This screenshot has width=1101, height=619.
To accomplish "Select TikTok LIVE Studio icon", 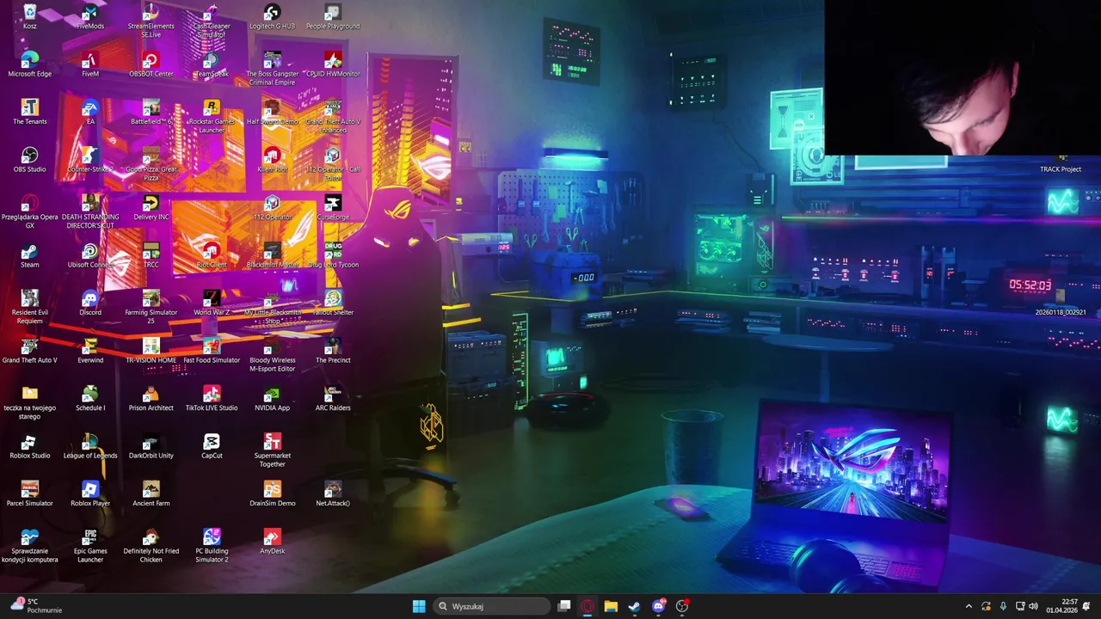I will point(212,398).
